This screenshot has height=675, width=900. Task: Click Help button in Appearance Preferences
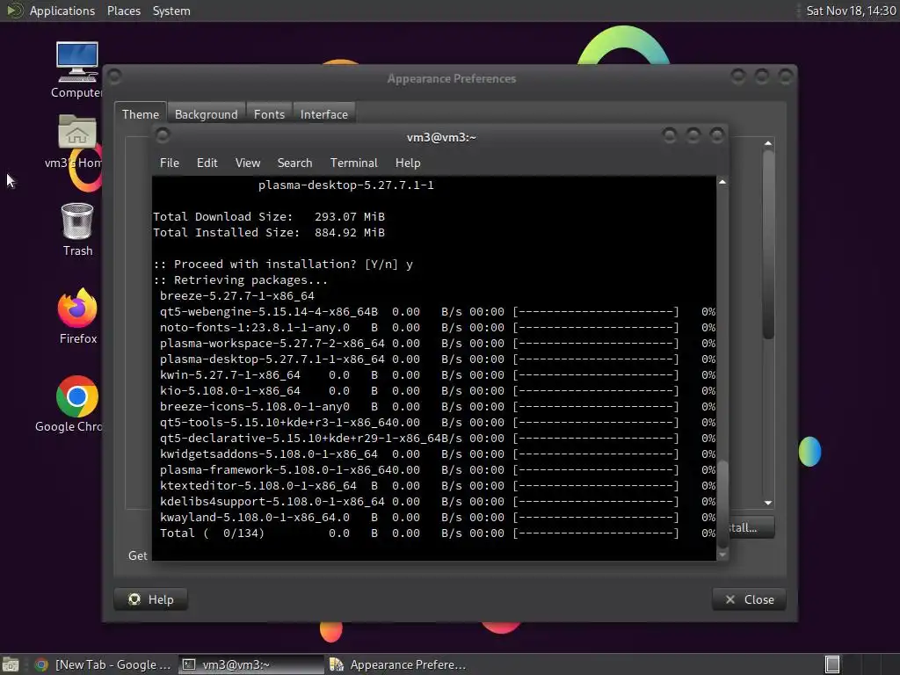[151, 599]
